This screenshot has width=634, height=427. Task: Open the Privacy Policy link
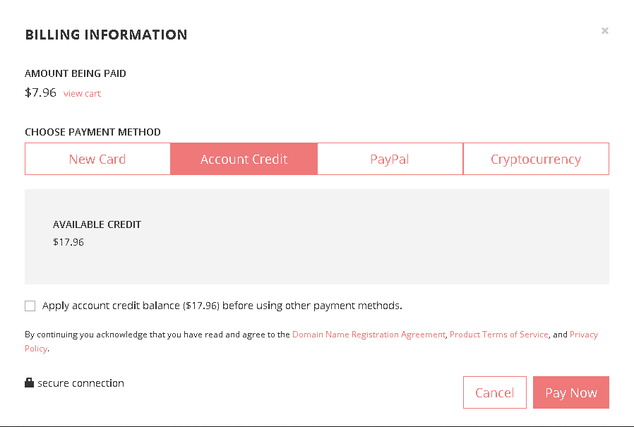584,335
